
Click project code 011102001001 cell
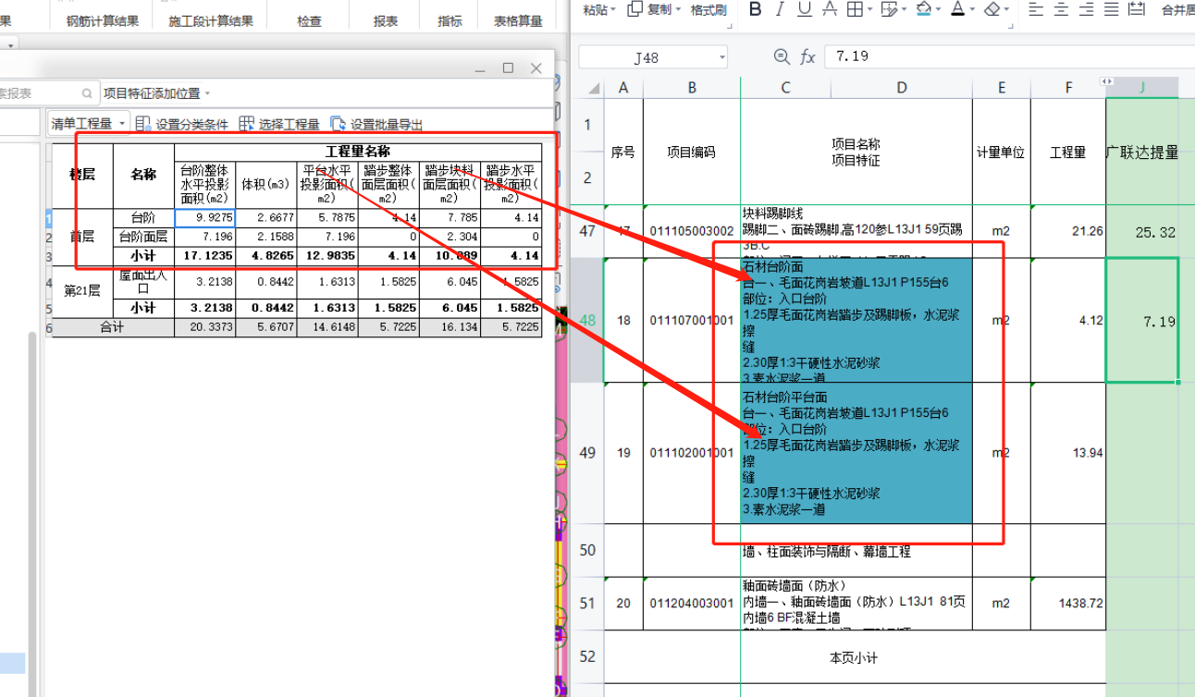click(692, 453)
